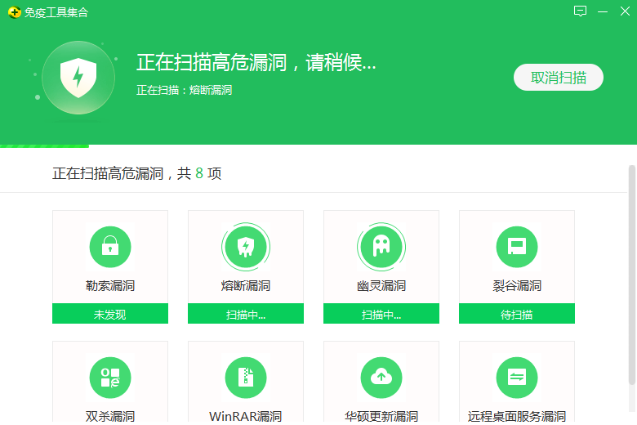637x425 pixels.
Task: Minimize the 免疫工具集合 window
Action: [x=603, y=11]
